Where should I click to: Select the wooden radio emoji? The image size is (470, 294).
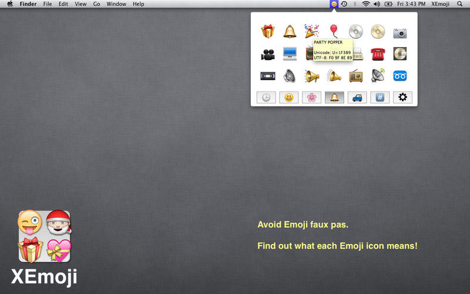coord(356,76)
